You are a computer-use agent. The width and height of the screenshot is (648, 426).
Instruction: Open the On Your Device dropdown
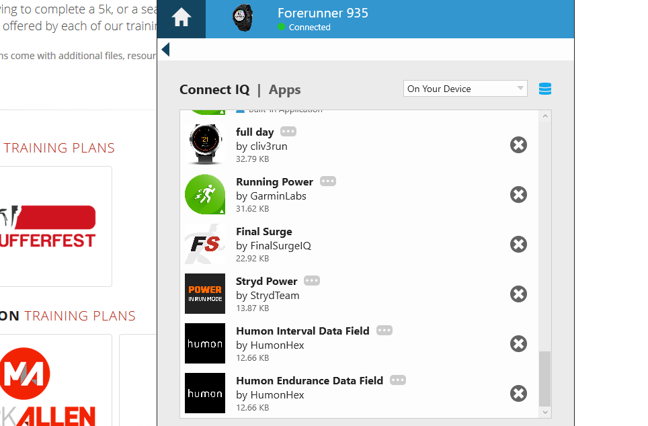[x=465, y=89]
